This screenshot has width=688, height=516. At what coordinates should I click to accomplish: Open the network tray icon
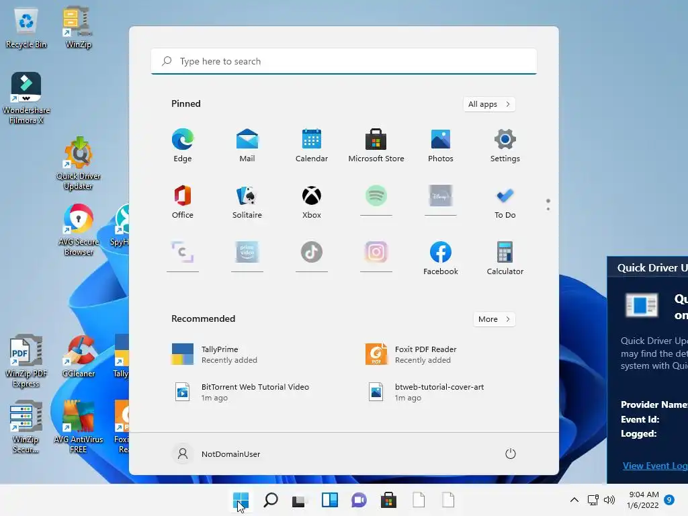(x=593, y=500)
